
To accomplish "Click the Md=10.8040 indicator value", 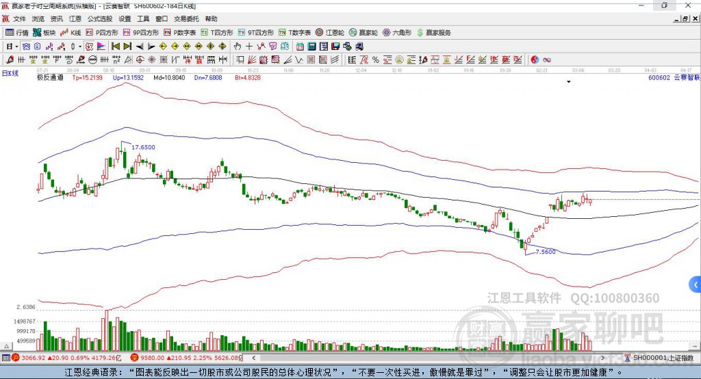I will [169, 77].
